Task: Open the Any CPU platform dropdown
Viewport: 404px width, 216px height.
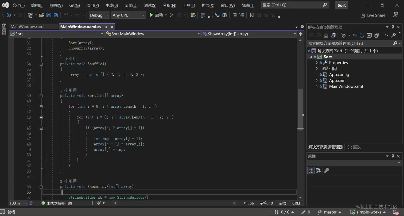Action: point(129,15)
